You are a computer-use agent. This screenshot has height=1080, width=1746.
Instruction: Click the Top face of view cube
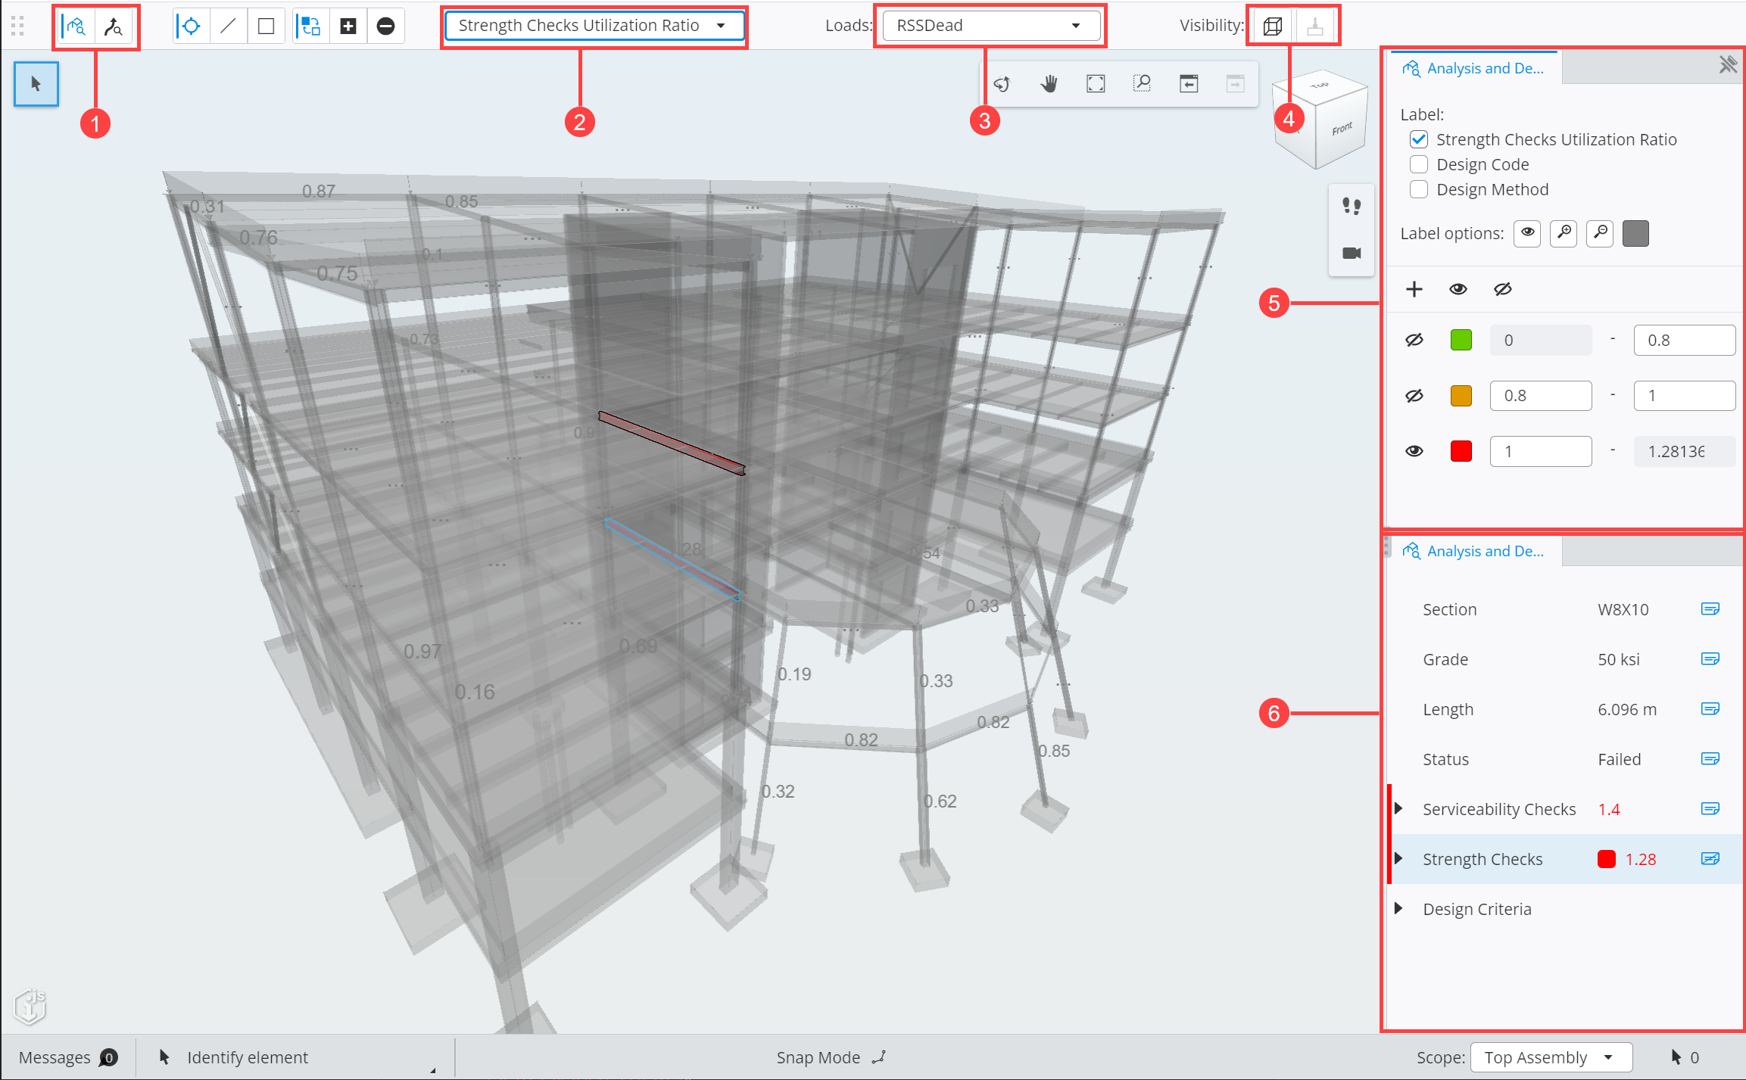pyautogui.click(x=1320, y=86)
